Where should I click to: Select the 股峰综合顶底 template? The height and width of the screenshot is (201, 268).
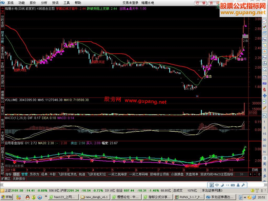pyautogui.click(x=159, y=174)
